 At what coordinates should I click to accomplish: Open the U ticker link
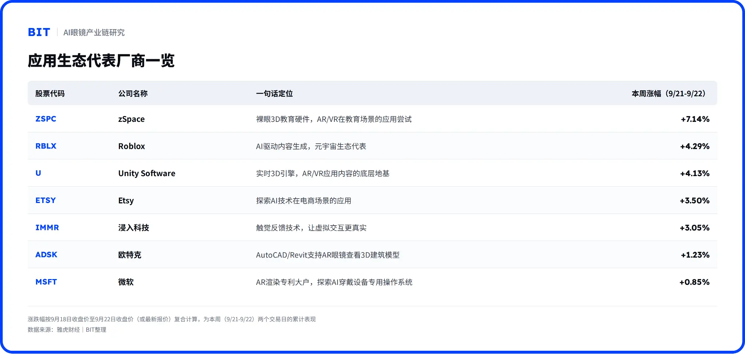[x=38, y=173]
